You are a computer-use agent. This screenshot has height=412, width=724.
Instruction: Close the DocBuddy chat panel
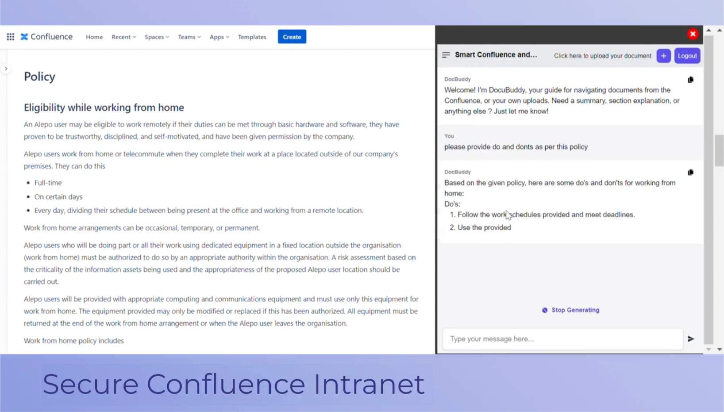[693, 34]
